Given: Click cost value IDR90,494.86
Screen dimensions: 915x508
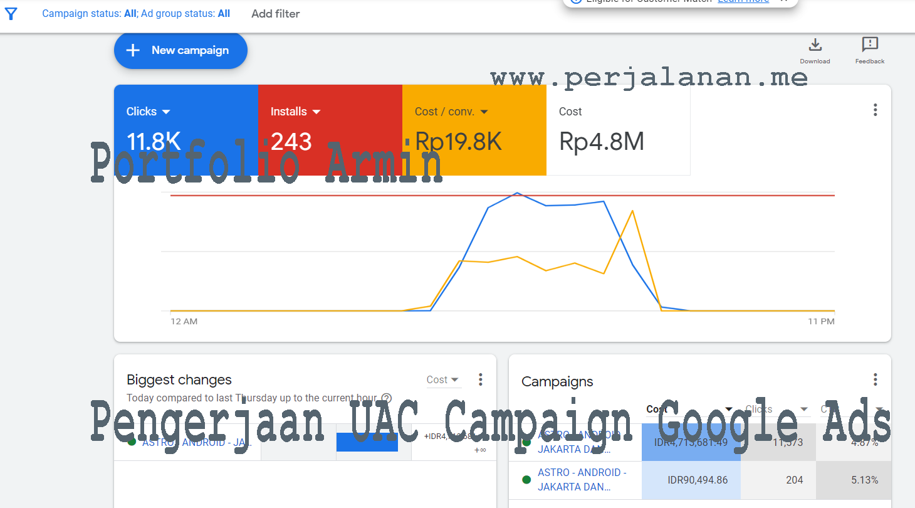Looking at the screenshot, I should 698,480.
